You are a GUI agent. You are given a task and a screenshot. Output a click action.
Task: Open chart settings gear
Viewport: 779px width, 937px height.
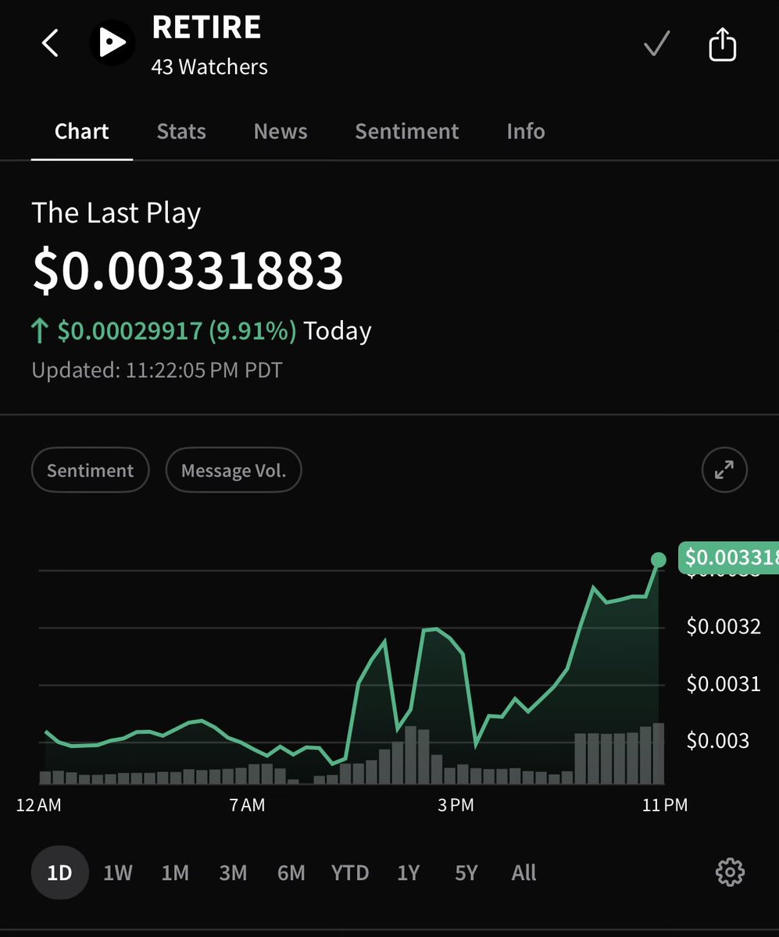pyautogui.click(x=730, y=872)
